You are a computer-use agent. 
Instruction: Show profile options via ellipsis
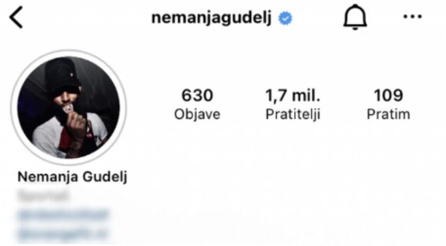point(412,17)
